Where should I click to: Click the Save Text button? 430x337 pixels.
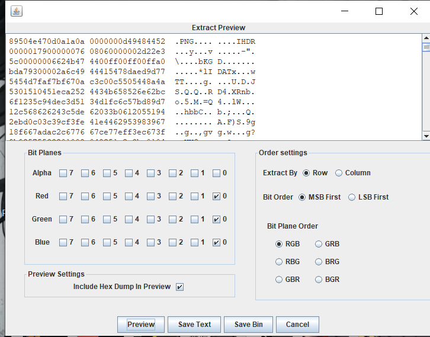pos(194,325)
